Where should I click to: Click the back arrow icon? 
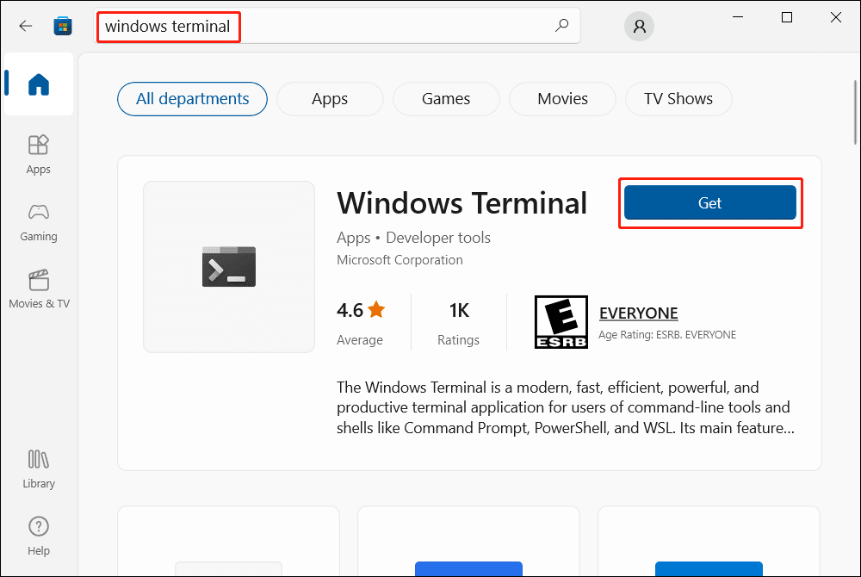pos(26,26)
